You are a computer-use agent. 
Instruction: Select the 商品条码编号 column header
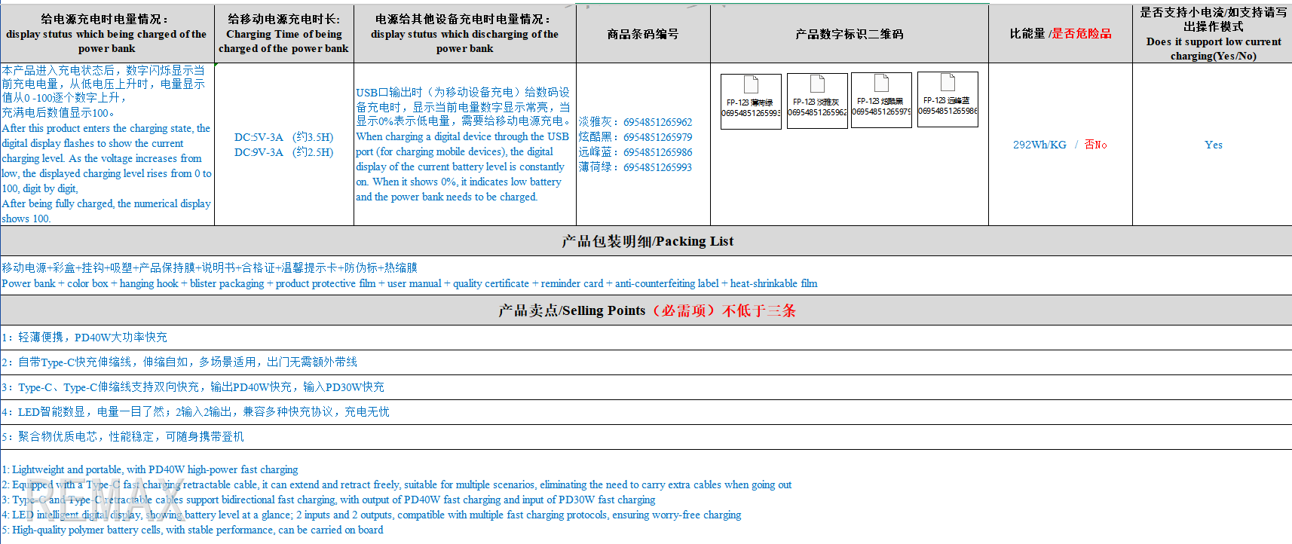tap(643, 34)
